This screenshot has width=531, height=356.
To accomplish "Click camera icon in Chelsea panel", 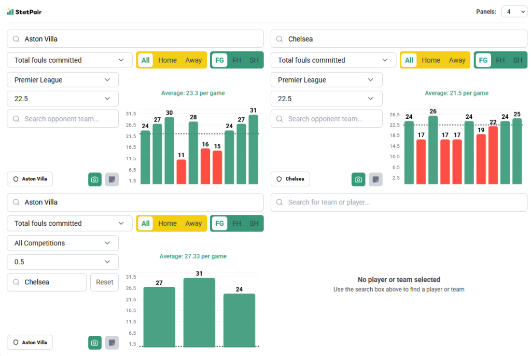I will [358, 179].
